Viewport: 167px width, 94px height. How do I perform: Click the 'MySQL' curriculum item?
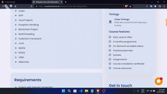(x=22, y=48)
